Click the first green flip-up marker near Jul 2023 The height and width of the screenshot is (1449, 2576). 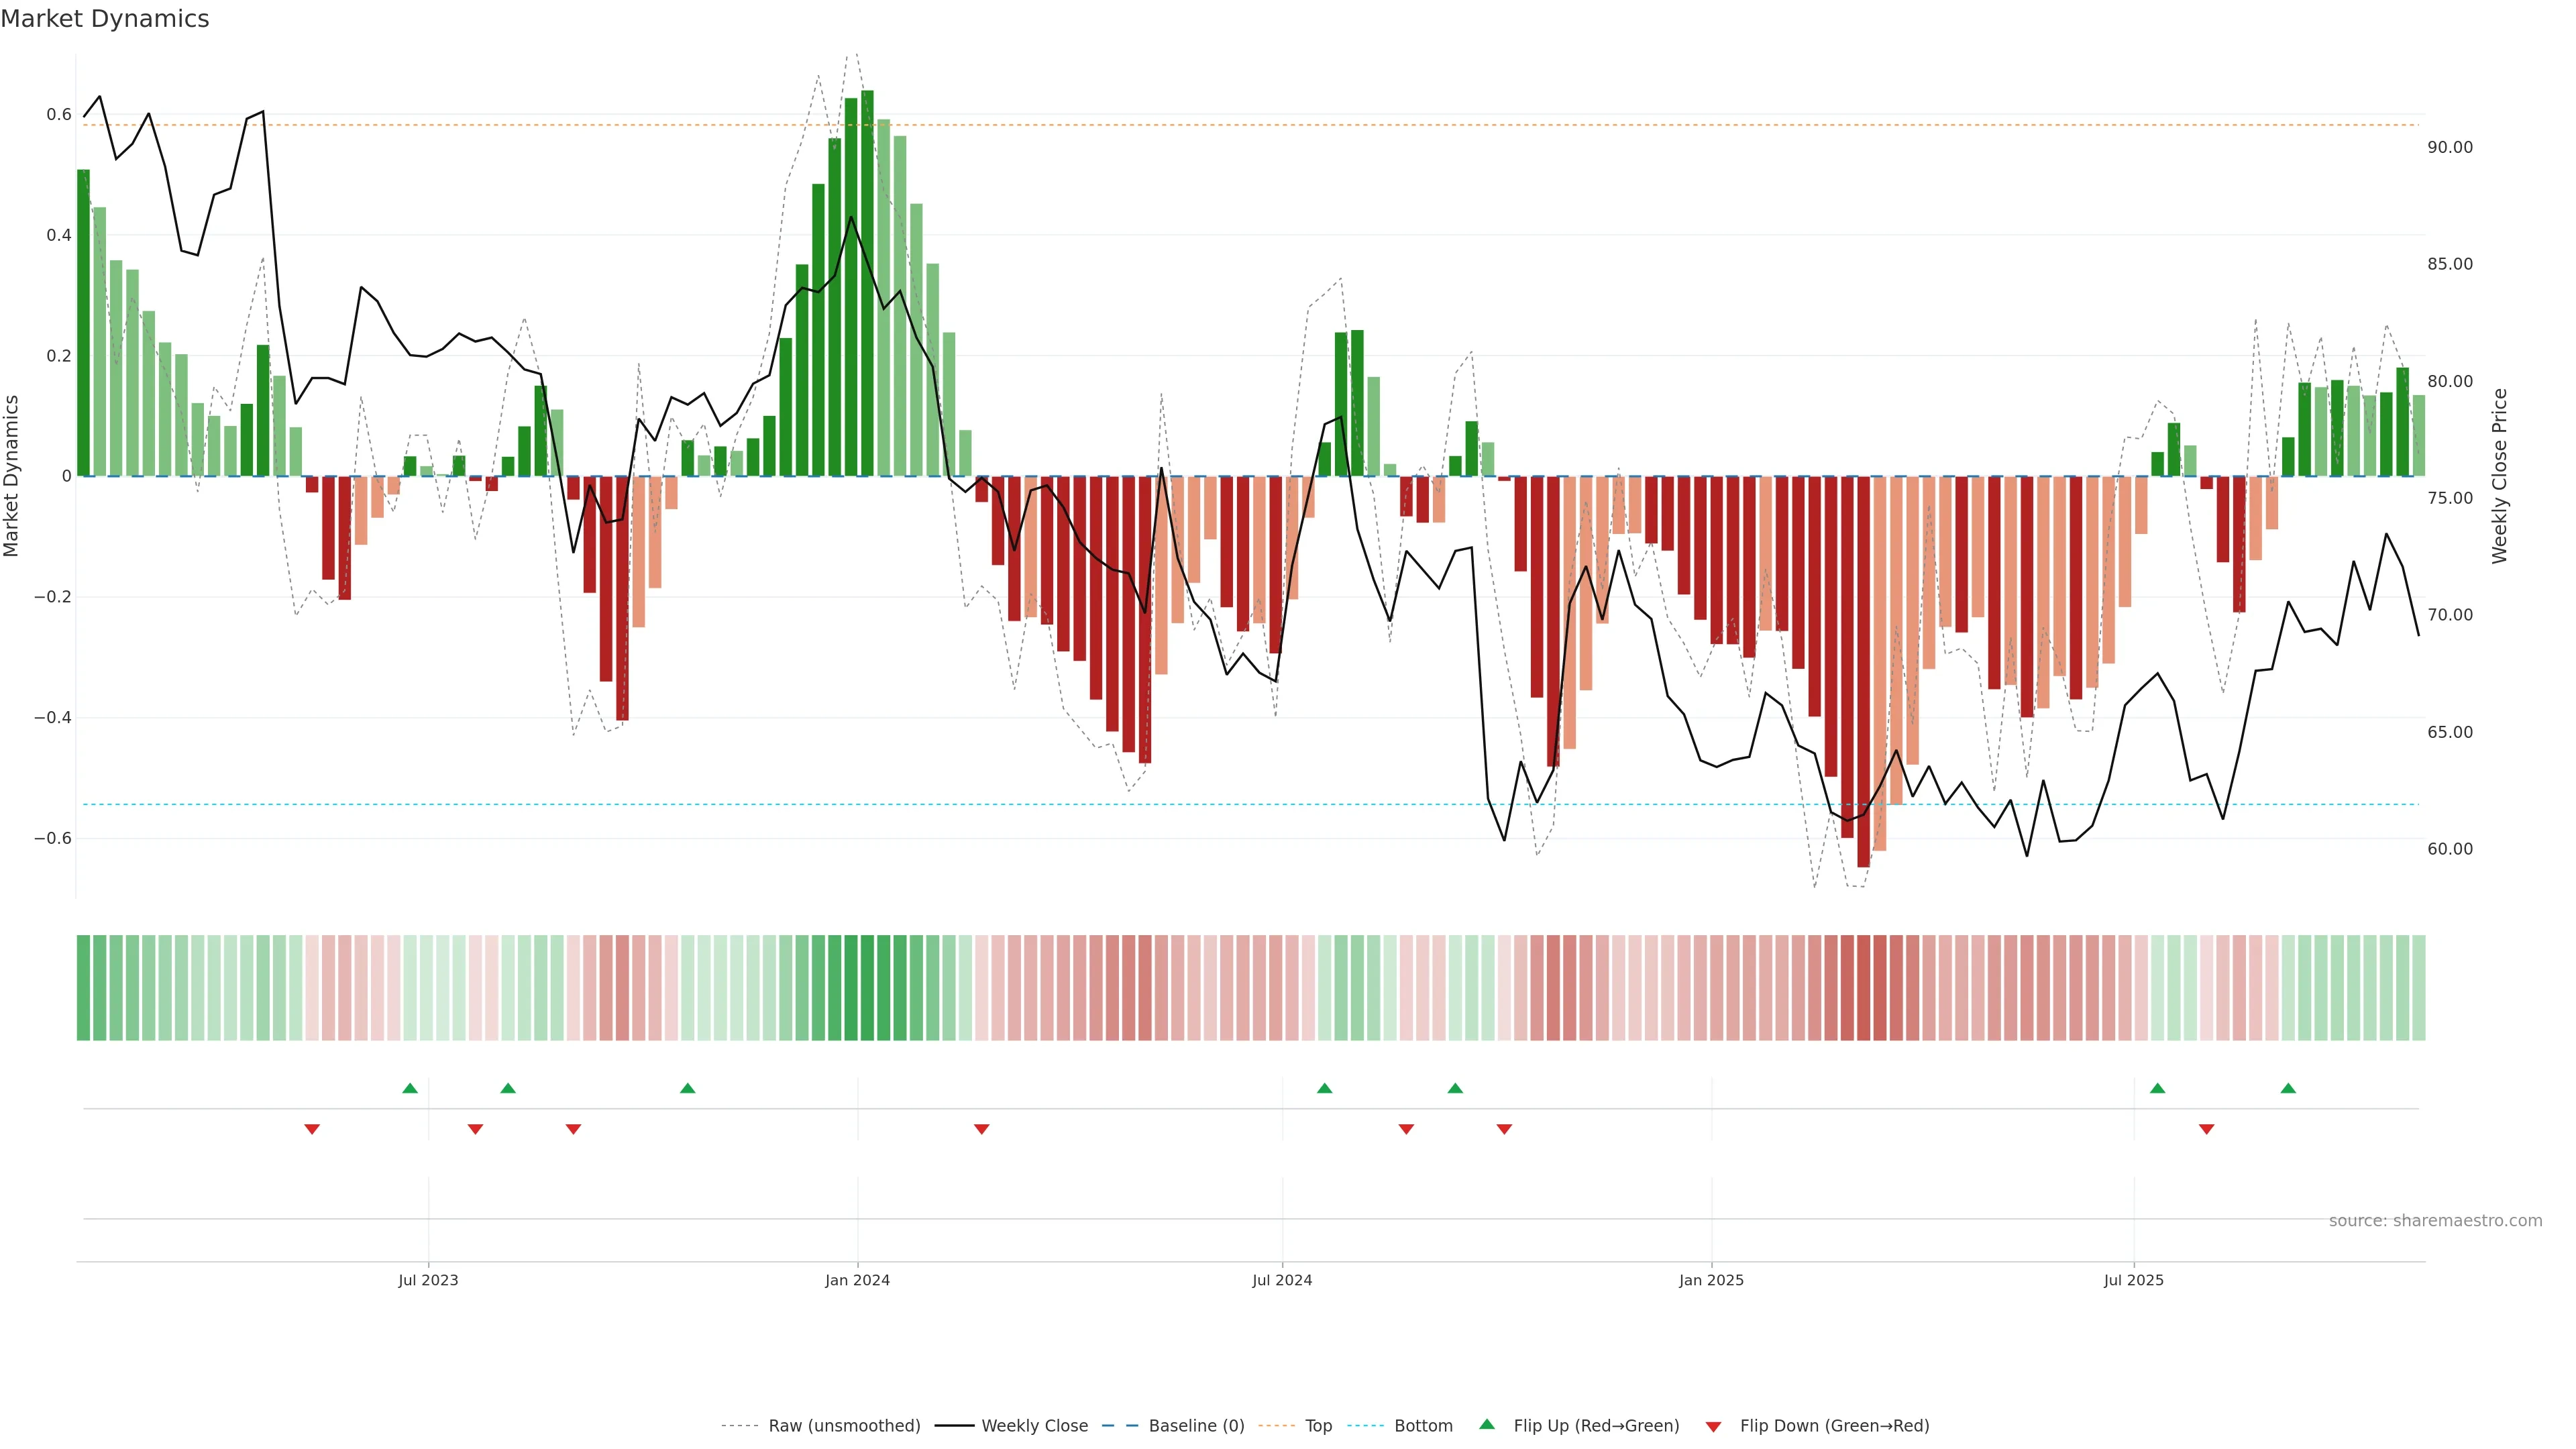click(410, 1088)
